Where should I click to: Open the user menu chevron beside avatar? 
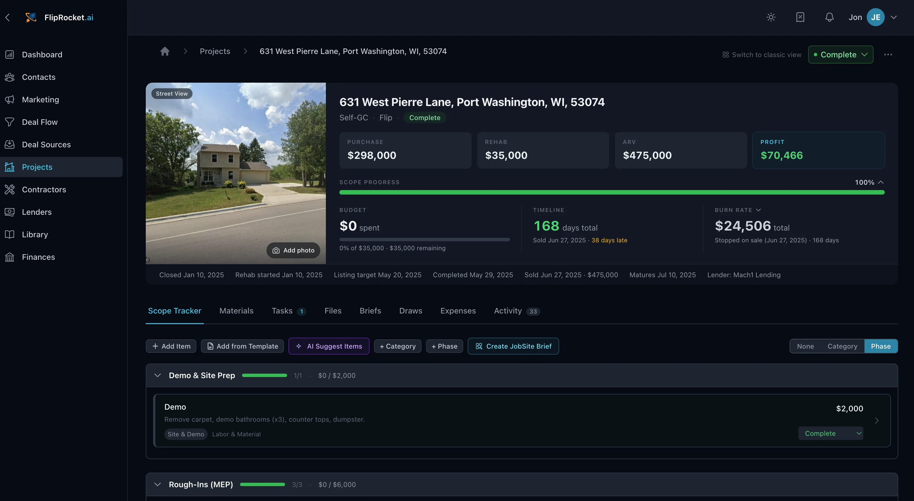893,17
